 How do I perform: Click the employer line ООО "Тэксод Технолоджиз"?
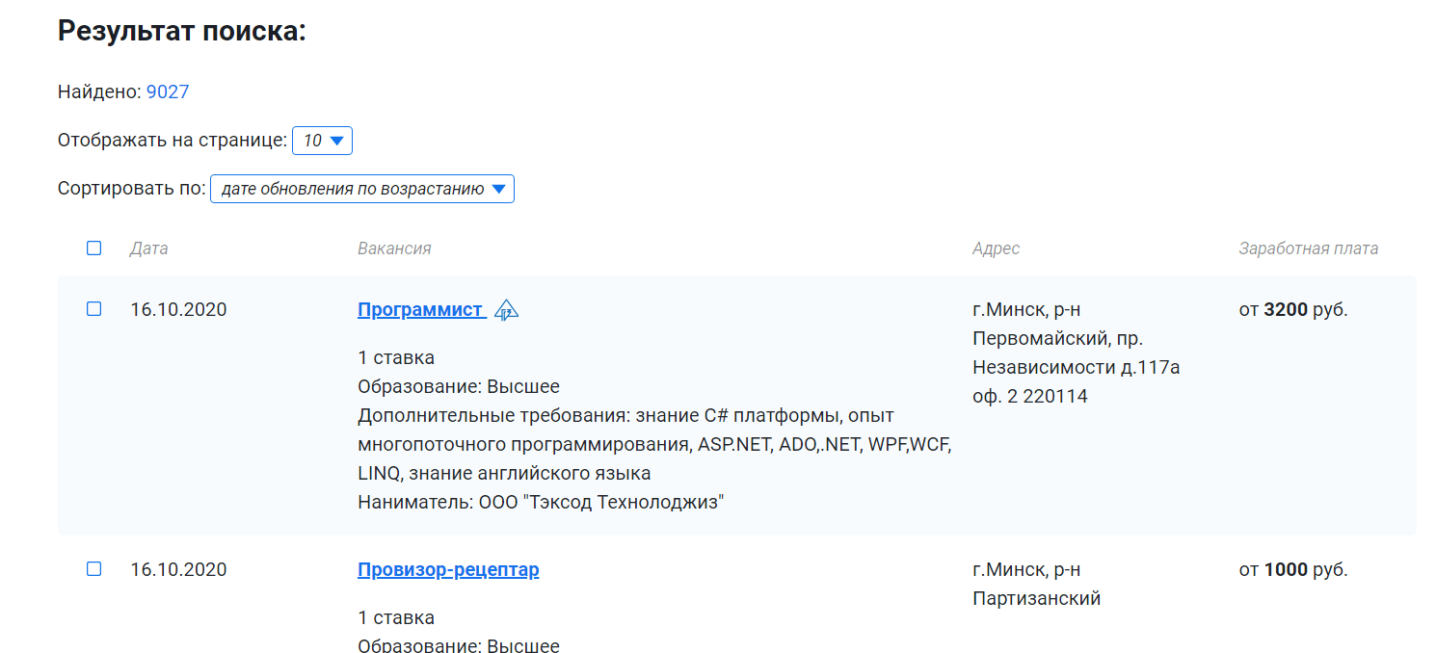pos(540,503)
